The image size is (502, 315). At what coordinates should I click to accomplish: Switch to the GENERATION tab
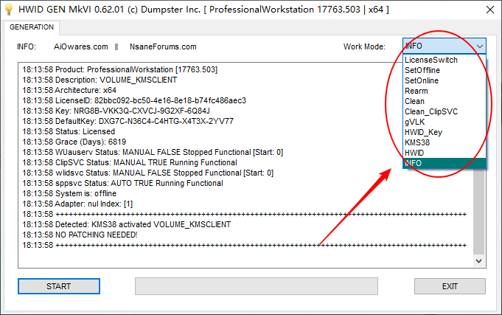tap(32, 27)
